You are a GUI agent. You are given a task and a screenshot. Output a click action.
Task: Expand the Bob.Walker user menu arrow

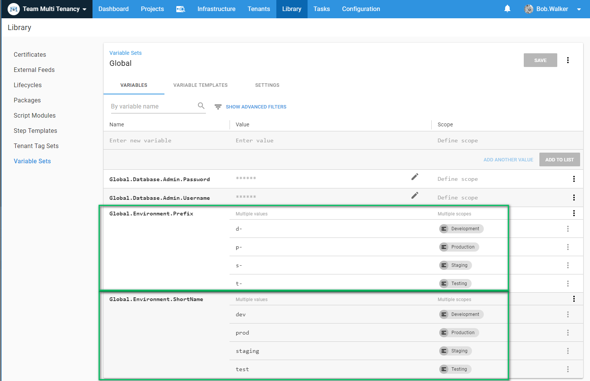pos(579,9)
